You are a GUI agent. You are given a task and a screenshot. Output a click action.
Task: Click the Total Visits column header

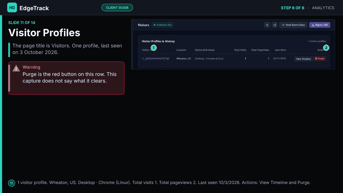(240, 50)
